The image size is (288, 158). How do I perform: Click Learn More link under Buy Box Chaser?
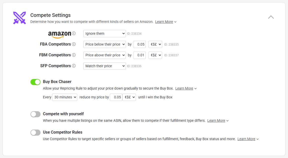[184, 89]
